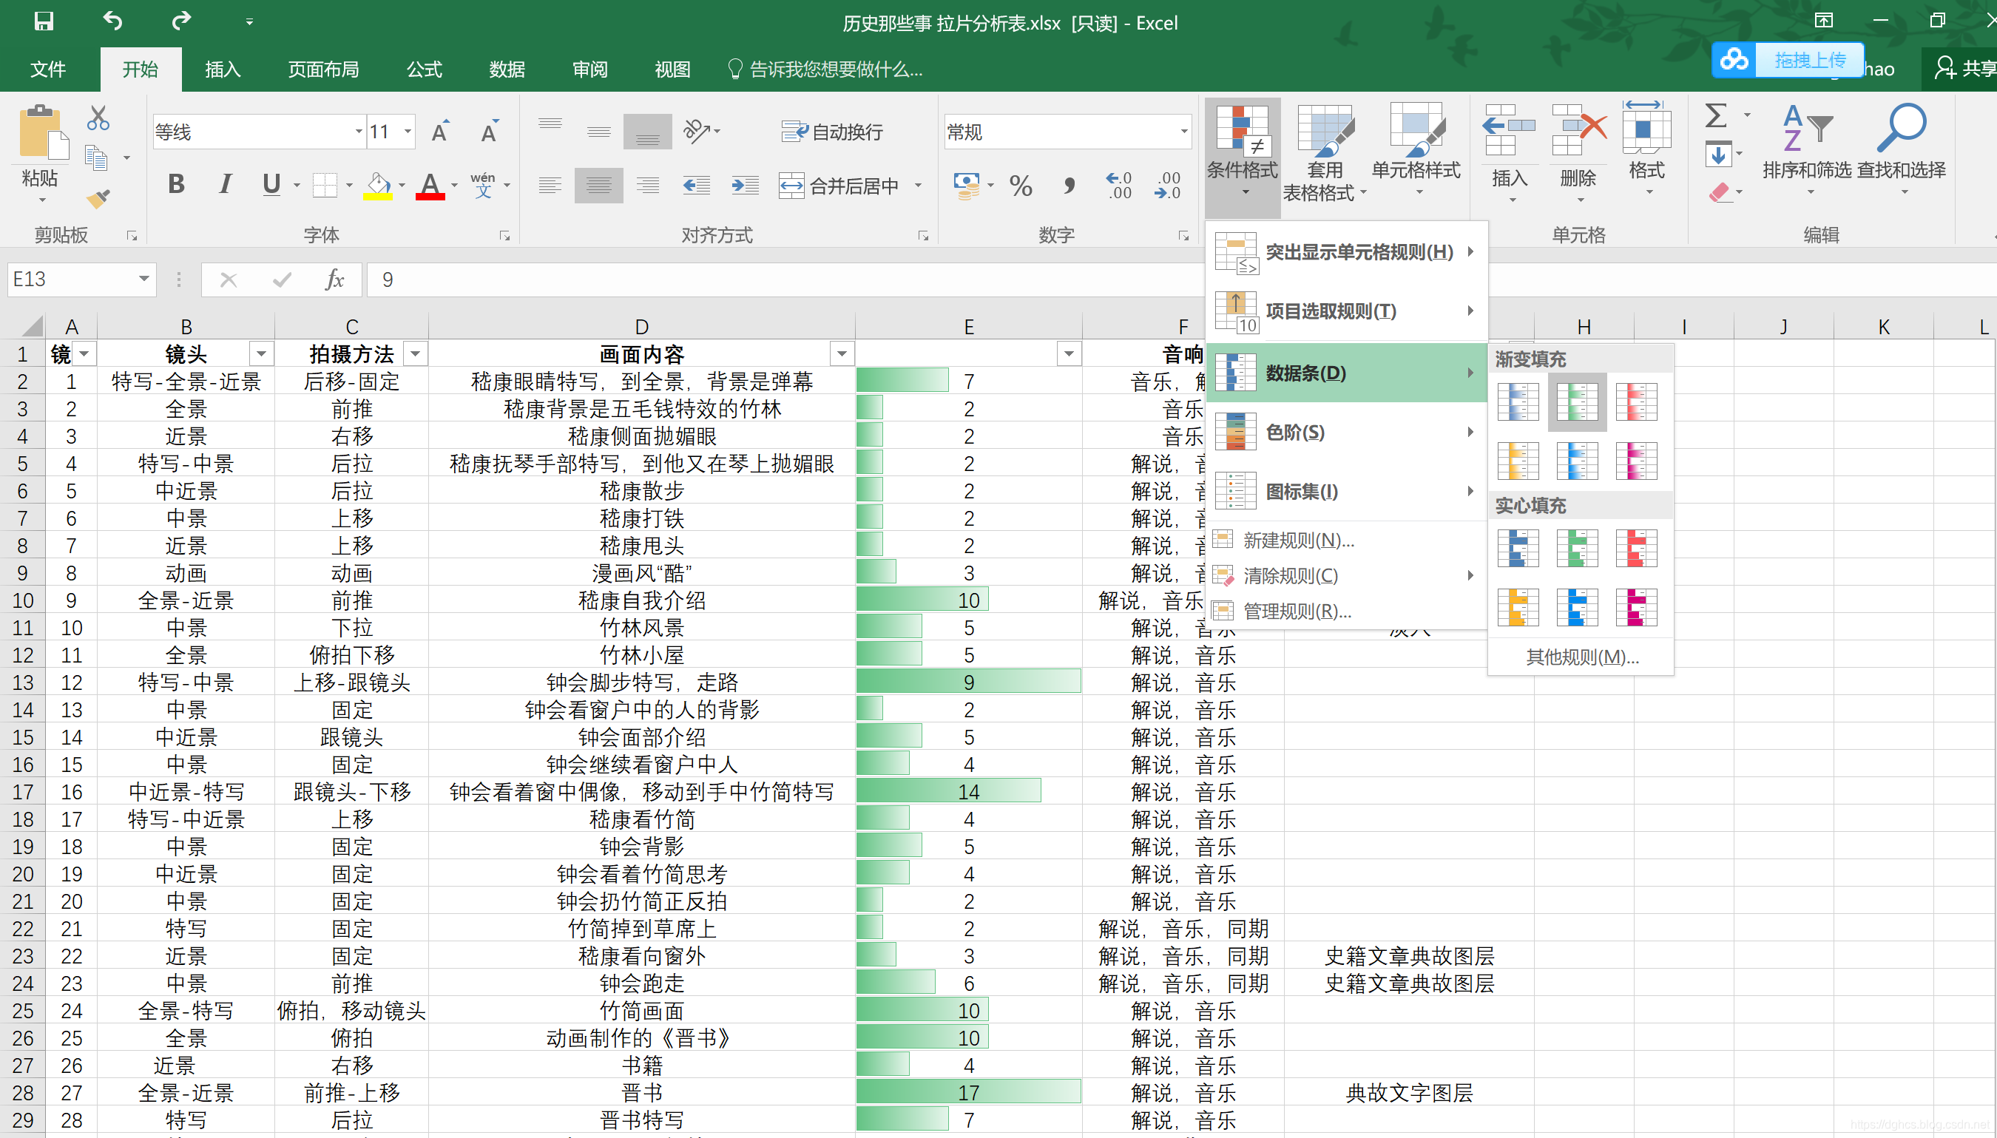
Task: Open the font name 等线 dropdown
Action: point(358,132)
